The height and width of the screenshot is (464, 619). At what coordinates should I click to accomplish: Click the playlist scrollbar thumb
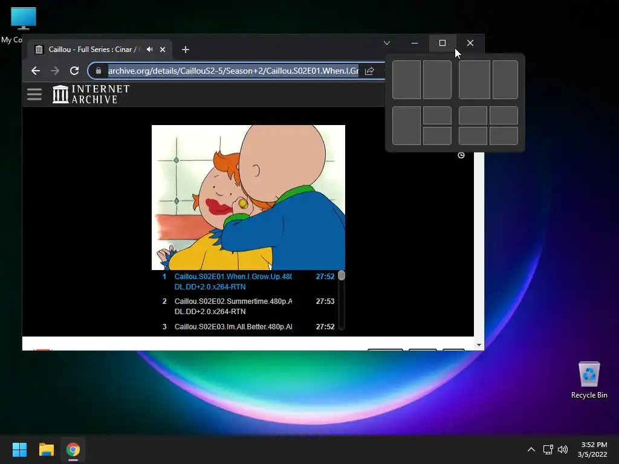[x=342, y=275]
